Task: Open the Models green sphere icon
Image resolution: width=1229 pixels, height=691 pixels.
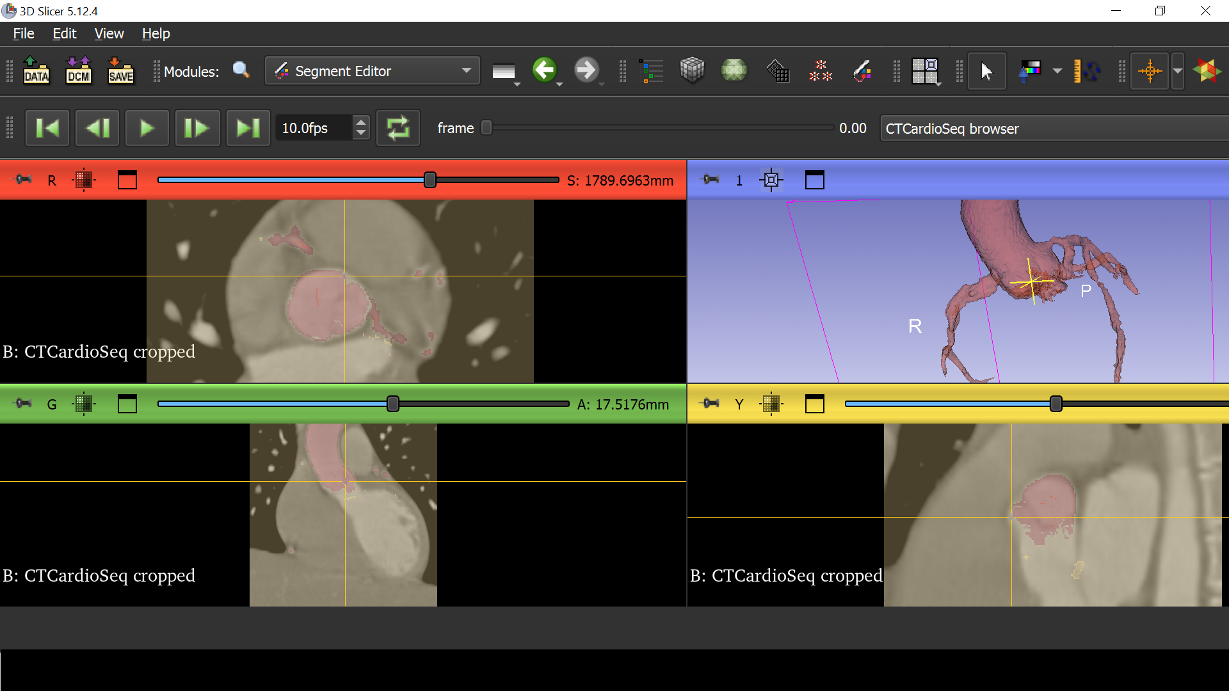Action: [x=734, y=70]
